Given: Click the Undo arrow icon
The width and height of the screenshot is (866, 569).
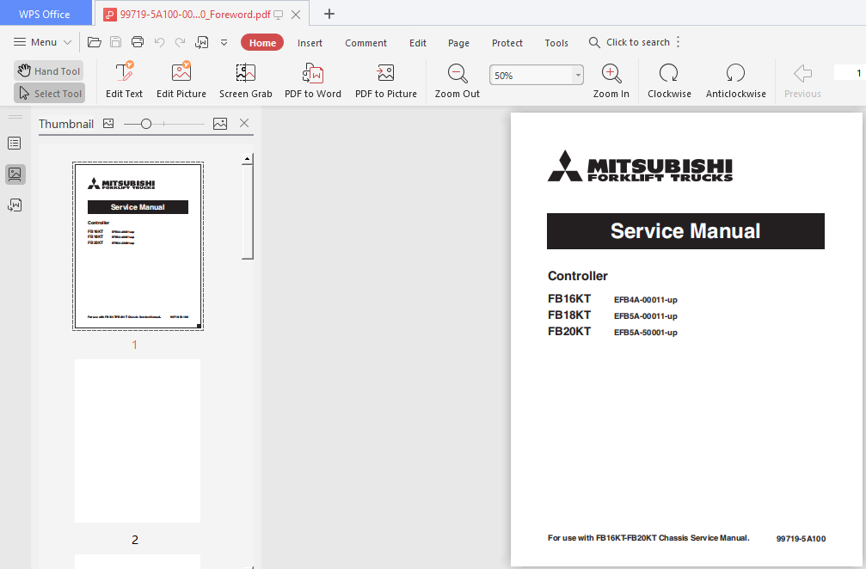Looking at the screenshot, I should click(160, 42).
